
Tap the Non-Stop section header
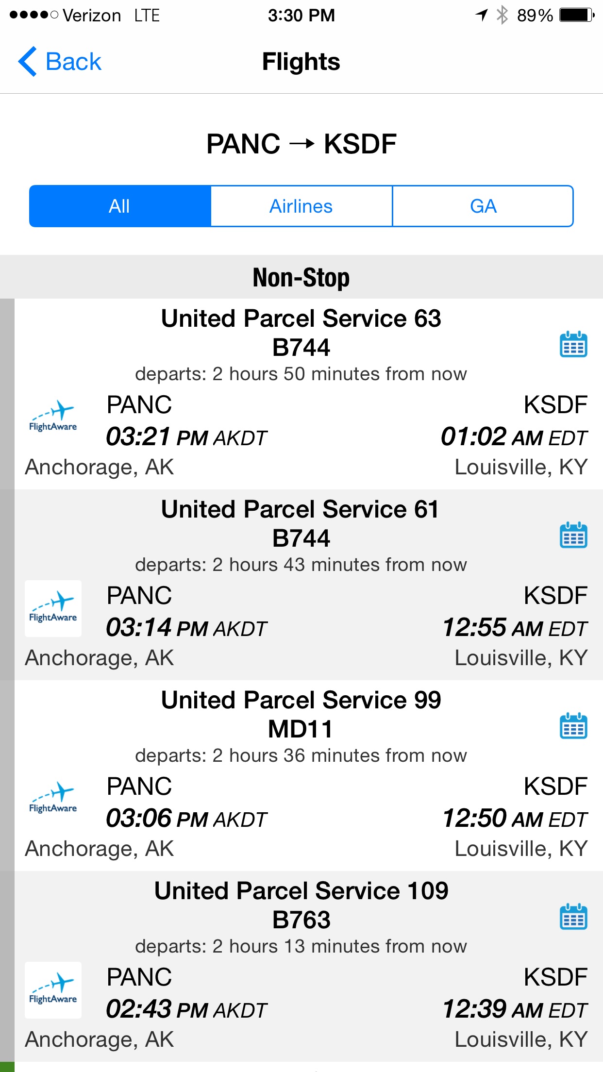pos(301,277)
